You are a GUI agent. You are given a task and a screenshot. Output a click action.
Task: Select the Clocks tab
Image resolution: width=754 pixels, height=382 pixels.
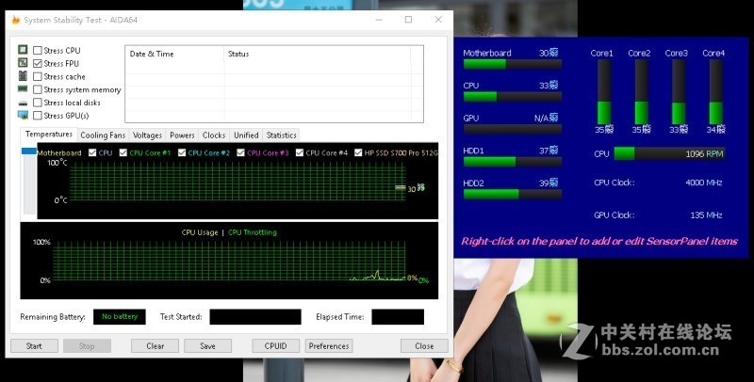(x=214, y=135)
